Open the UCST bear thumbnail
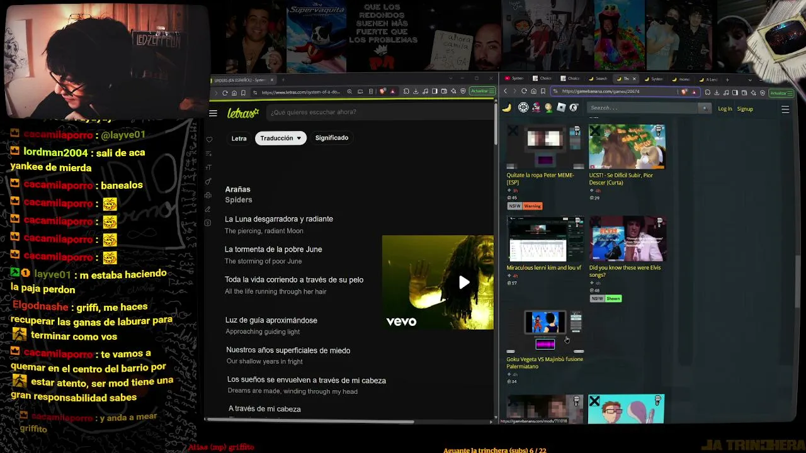The image size is (806, 453). click(627, 147)
